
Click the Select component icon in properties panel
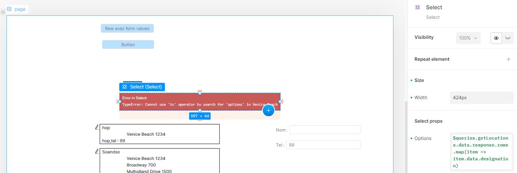coord(418,7)
